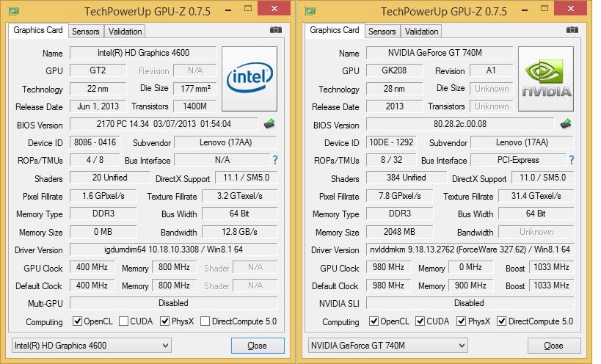The height and width of the screenshot is (364, 601).
Task: Click the Close button in NVIDIA window
Action: pos(554,346)
